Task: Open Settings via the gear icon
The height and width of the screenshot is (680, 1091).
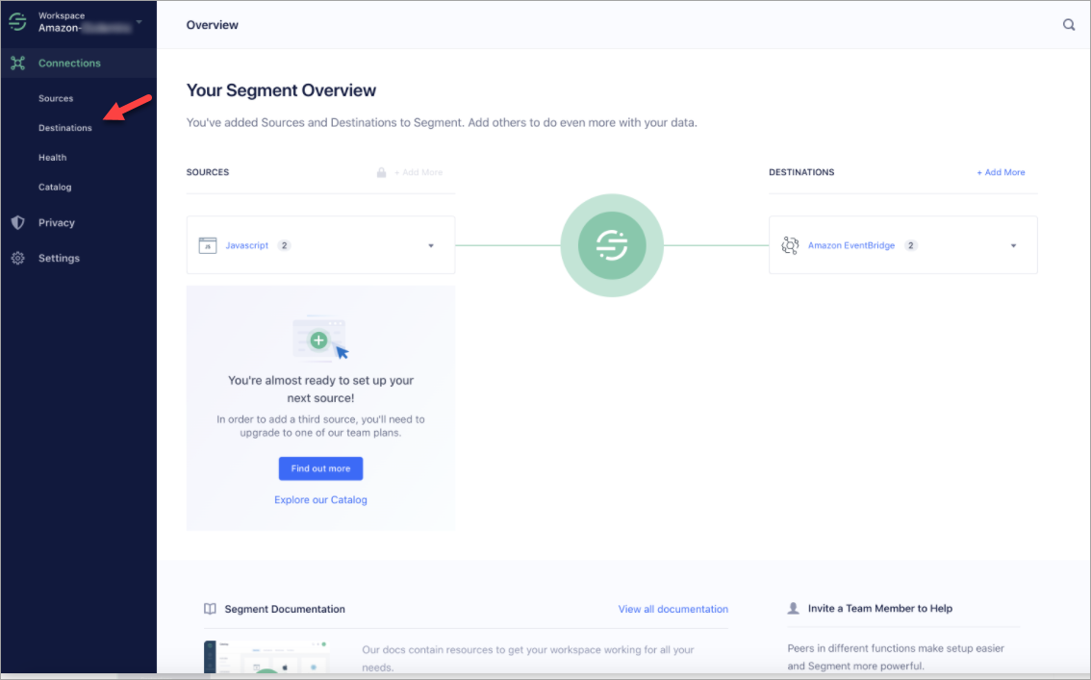Action: (x=16, y=258)
